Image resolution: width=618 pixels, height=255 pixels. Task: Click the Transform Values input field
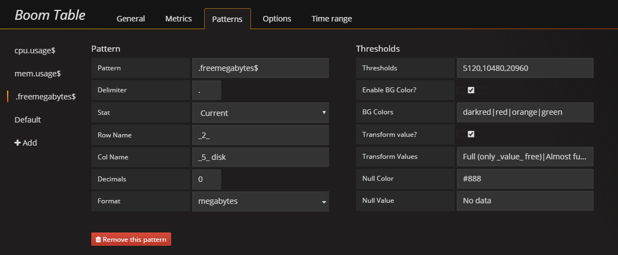[524, 157]
